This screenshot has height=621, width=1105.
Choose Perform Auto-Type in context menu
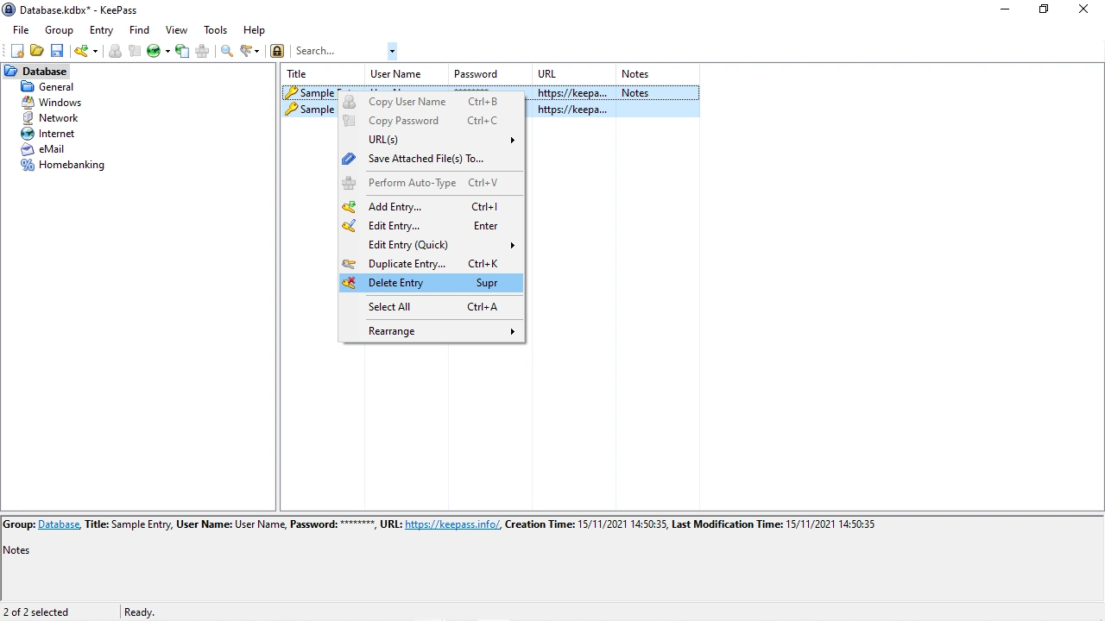pyautogui.click(x=431, y=183)
